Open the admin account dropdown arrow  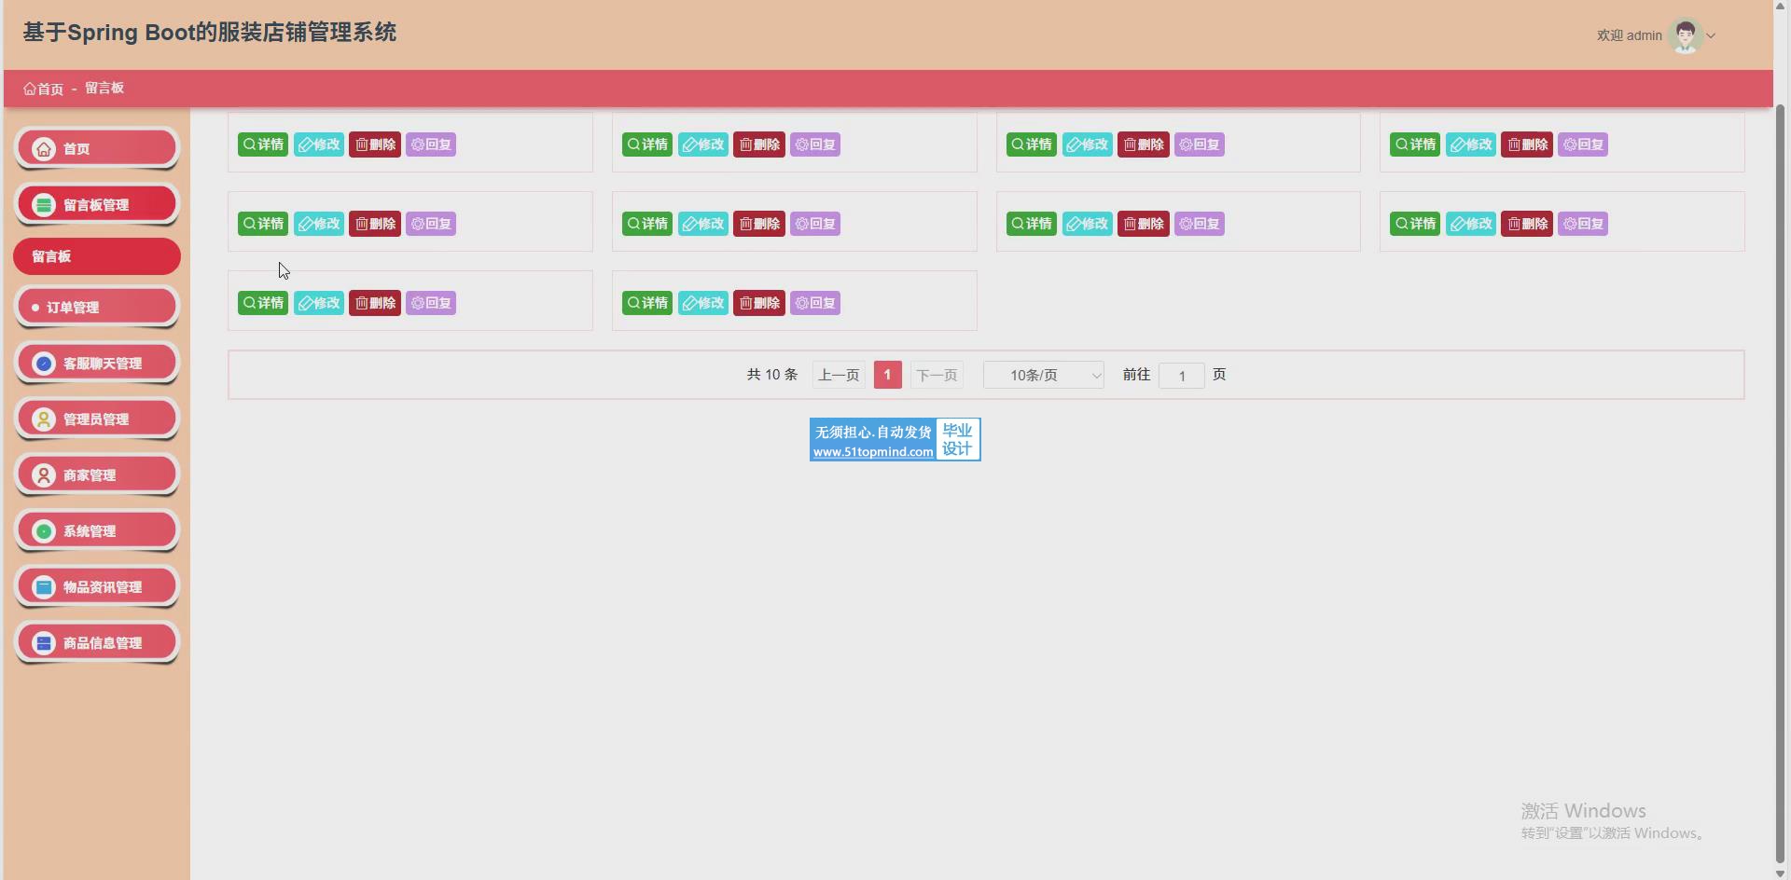[1711, 36]
